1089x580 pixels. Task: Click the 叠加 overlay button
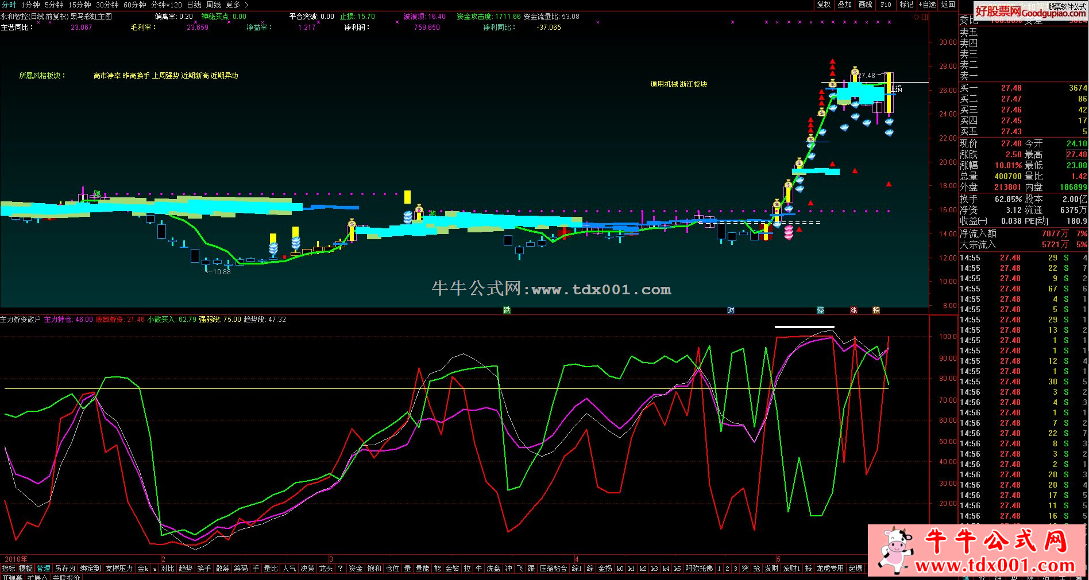tap(845, 5)
